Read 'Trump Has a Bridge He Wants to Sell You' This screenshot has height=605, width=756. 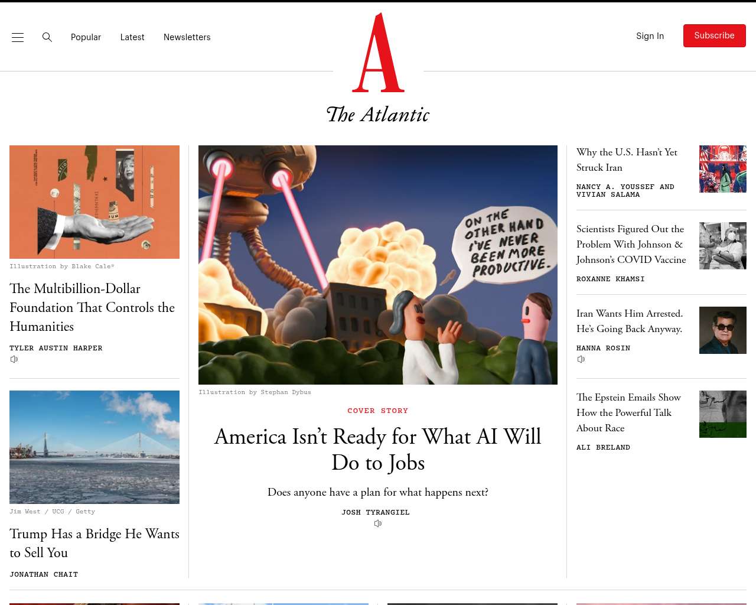pos(94,543)
